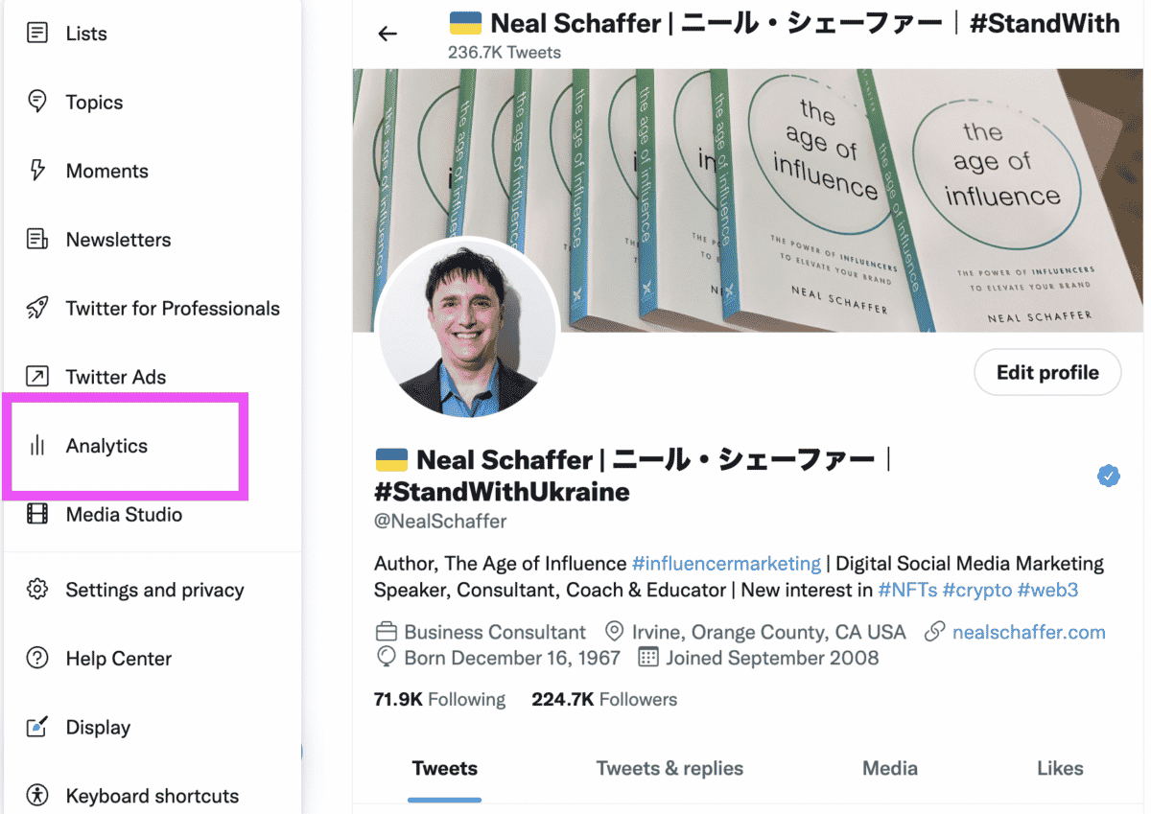Open the Settings and privacy gear icon
The image size is (1151, 814).
click(36, 590)
